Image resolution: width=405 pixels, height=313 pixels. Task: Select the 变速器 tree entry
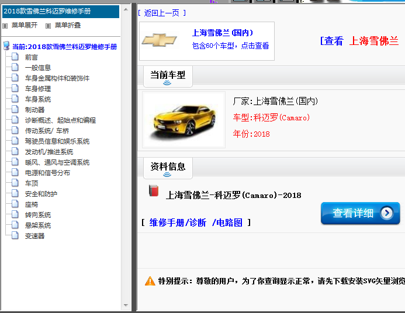34,236
